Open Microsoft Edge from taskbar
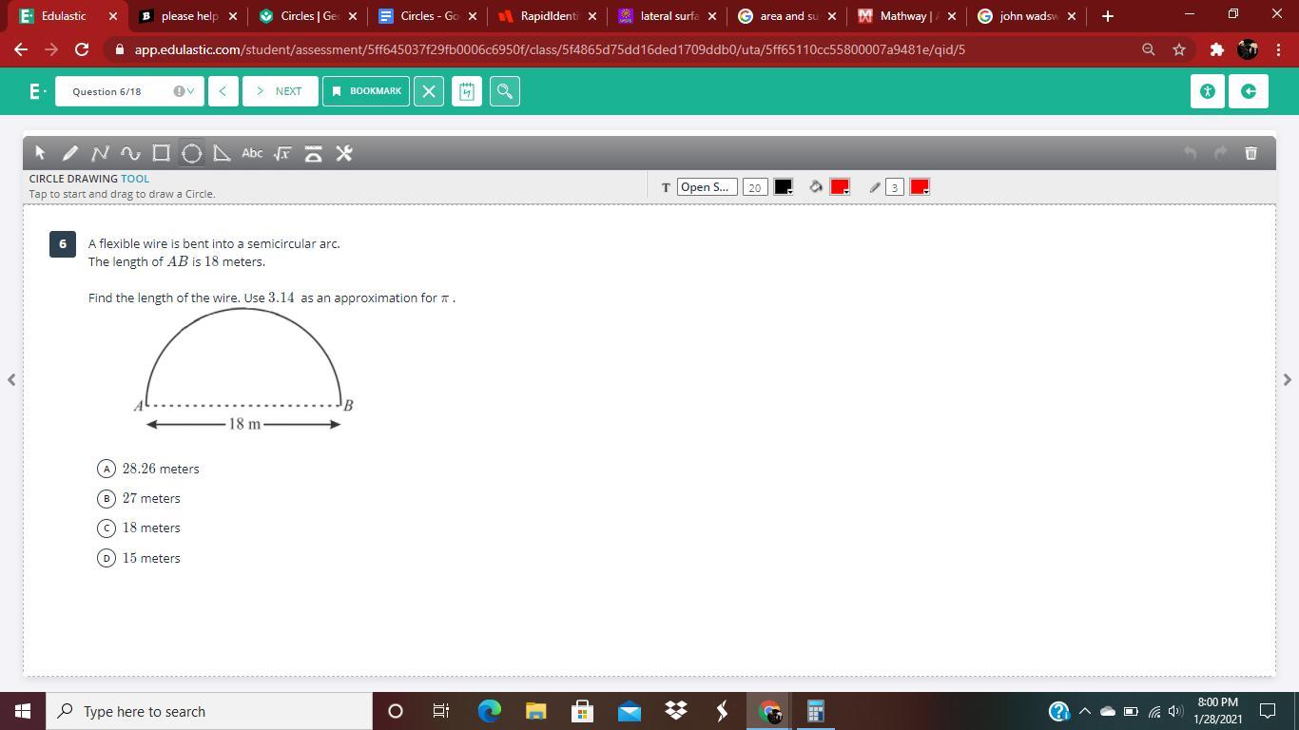The height and width of the screenshot is (730, 1299). pos(489,711)
